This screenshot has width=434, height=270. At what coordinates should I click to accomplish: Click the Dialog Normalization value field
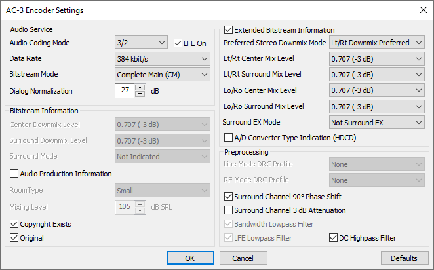125,90
